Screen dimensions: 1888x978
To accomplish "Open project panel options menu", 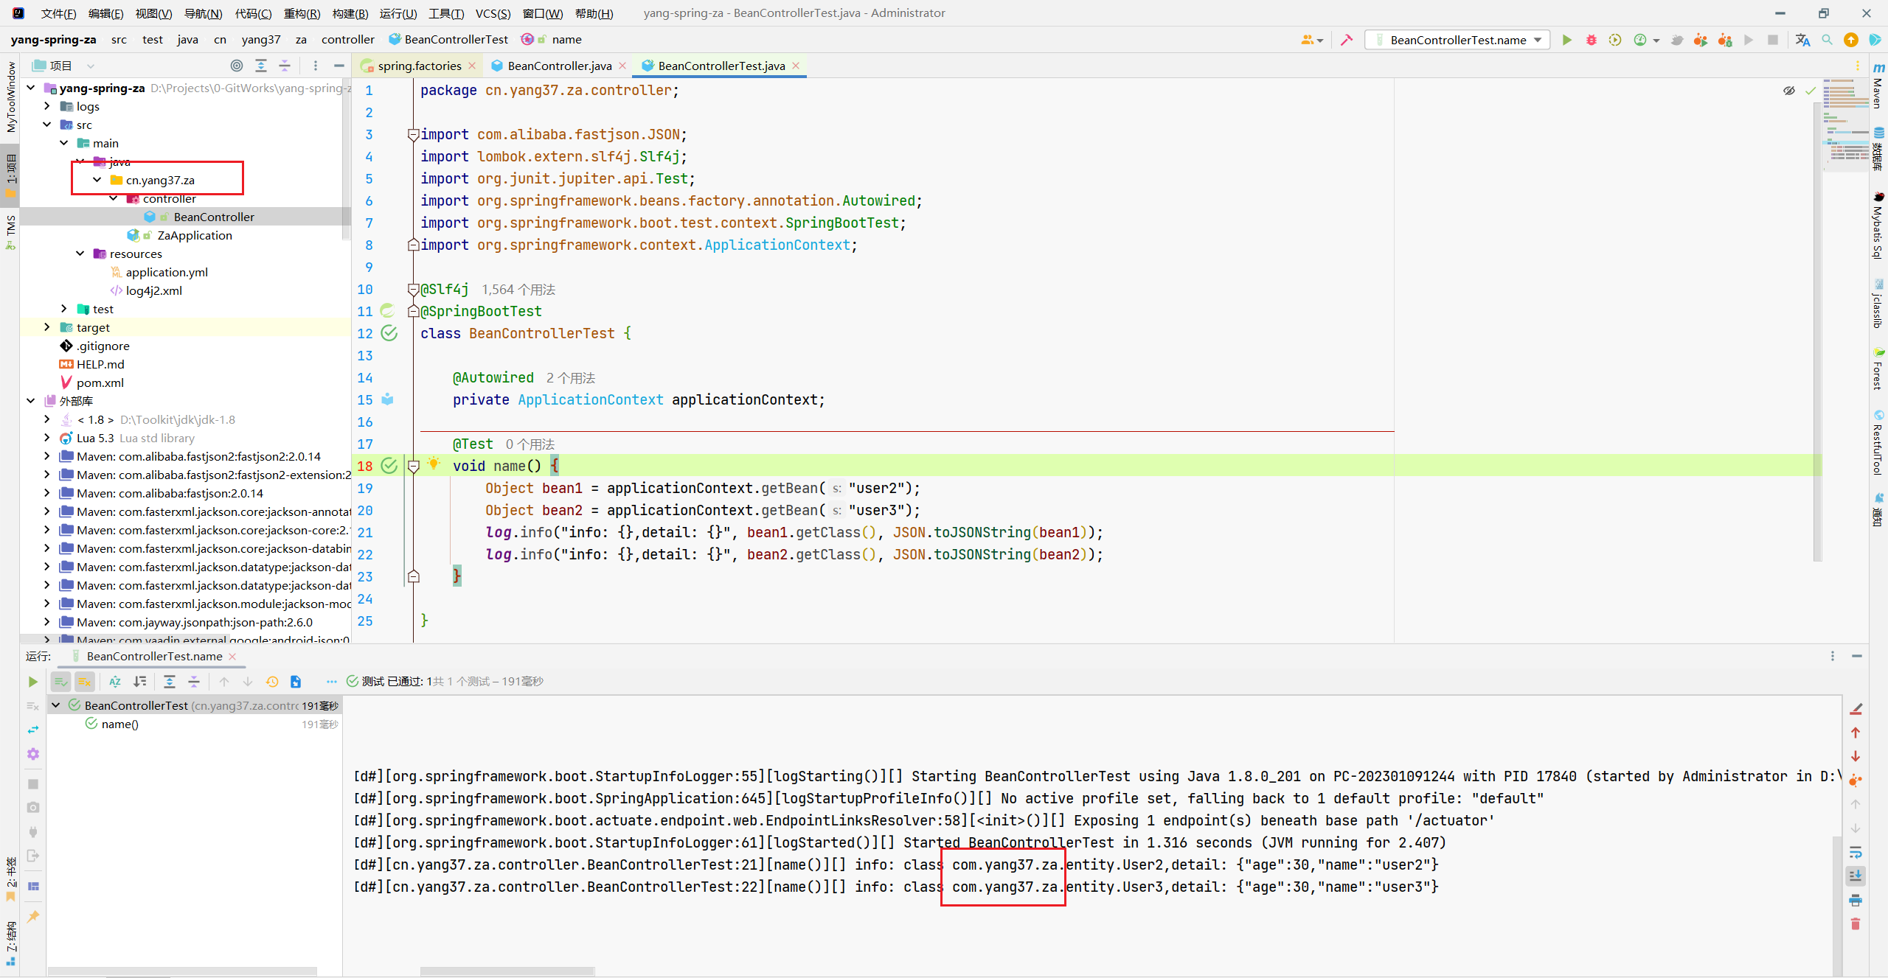I will click(316, 66).
